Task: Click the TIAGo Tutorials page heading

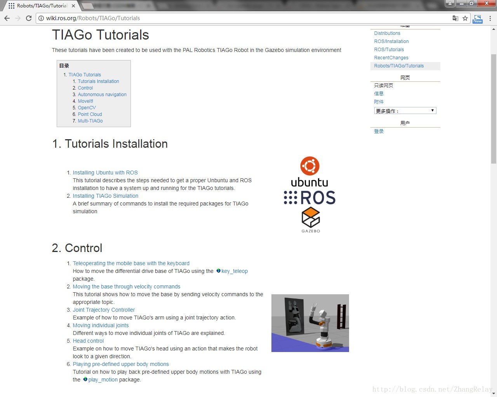Action: [x=101, y=35]
